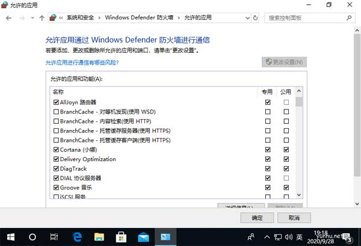This screenshot has width=361, height=246.
Task: Open Task View on taskbar
Action: 54,237
